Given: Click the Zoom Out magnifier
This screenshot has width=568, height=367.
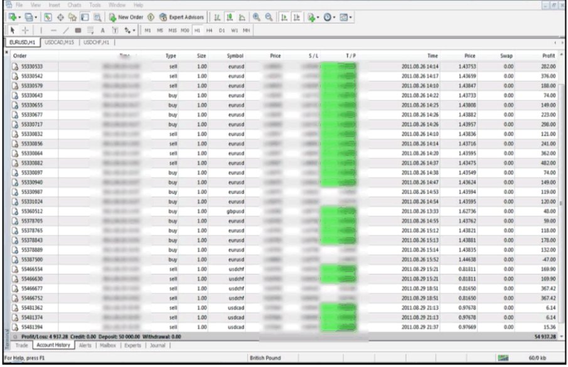Looking at the screenshot, I should pyautogui.click(x=269, y=17).
